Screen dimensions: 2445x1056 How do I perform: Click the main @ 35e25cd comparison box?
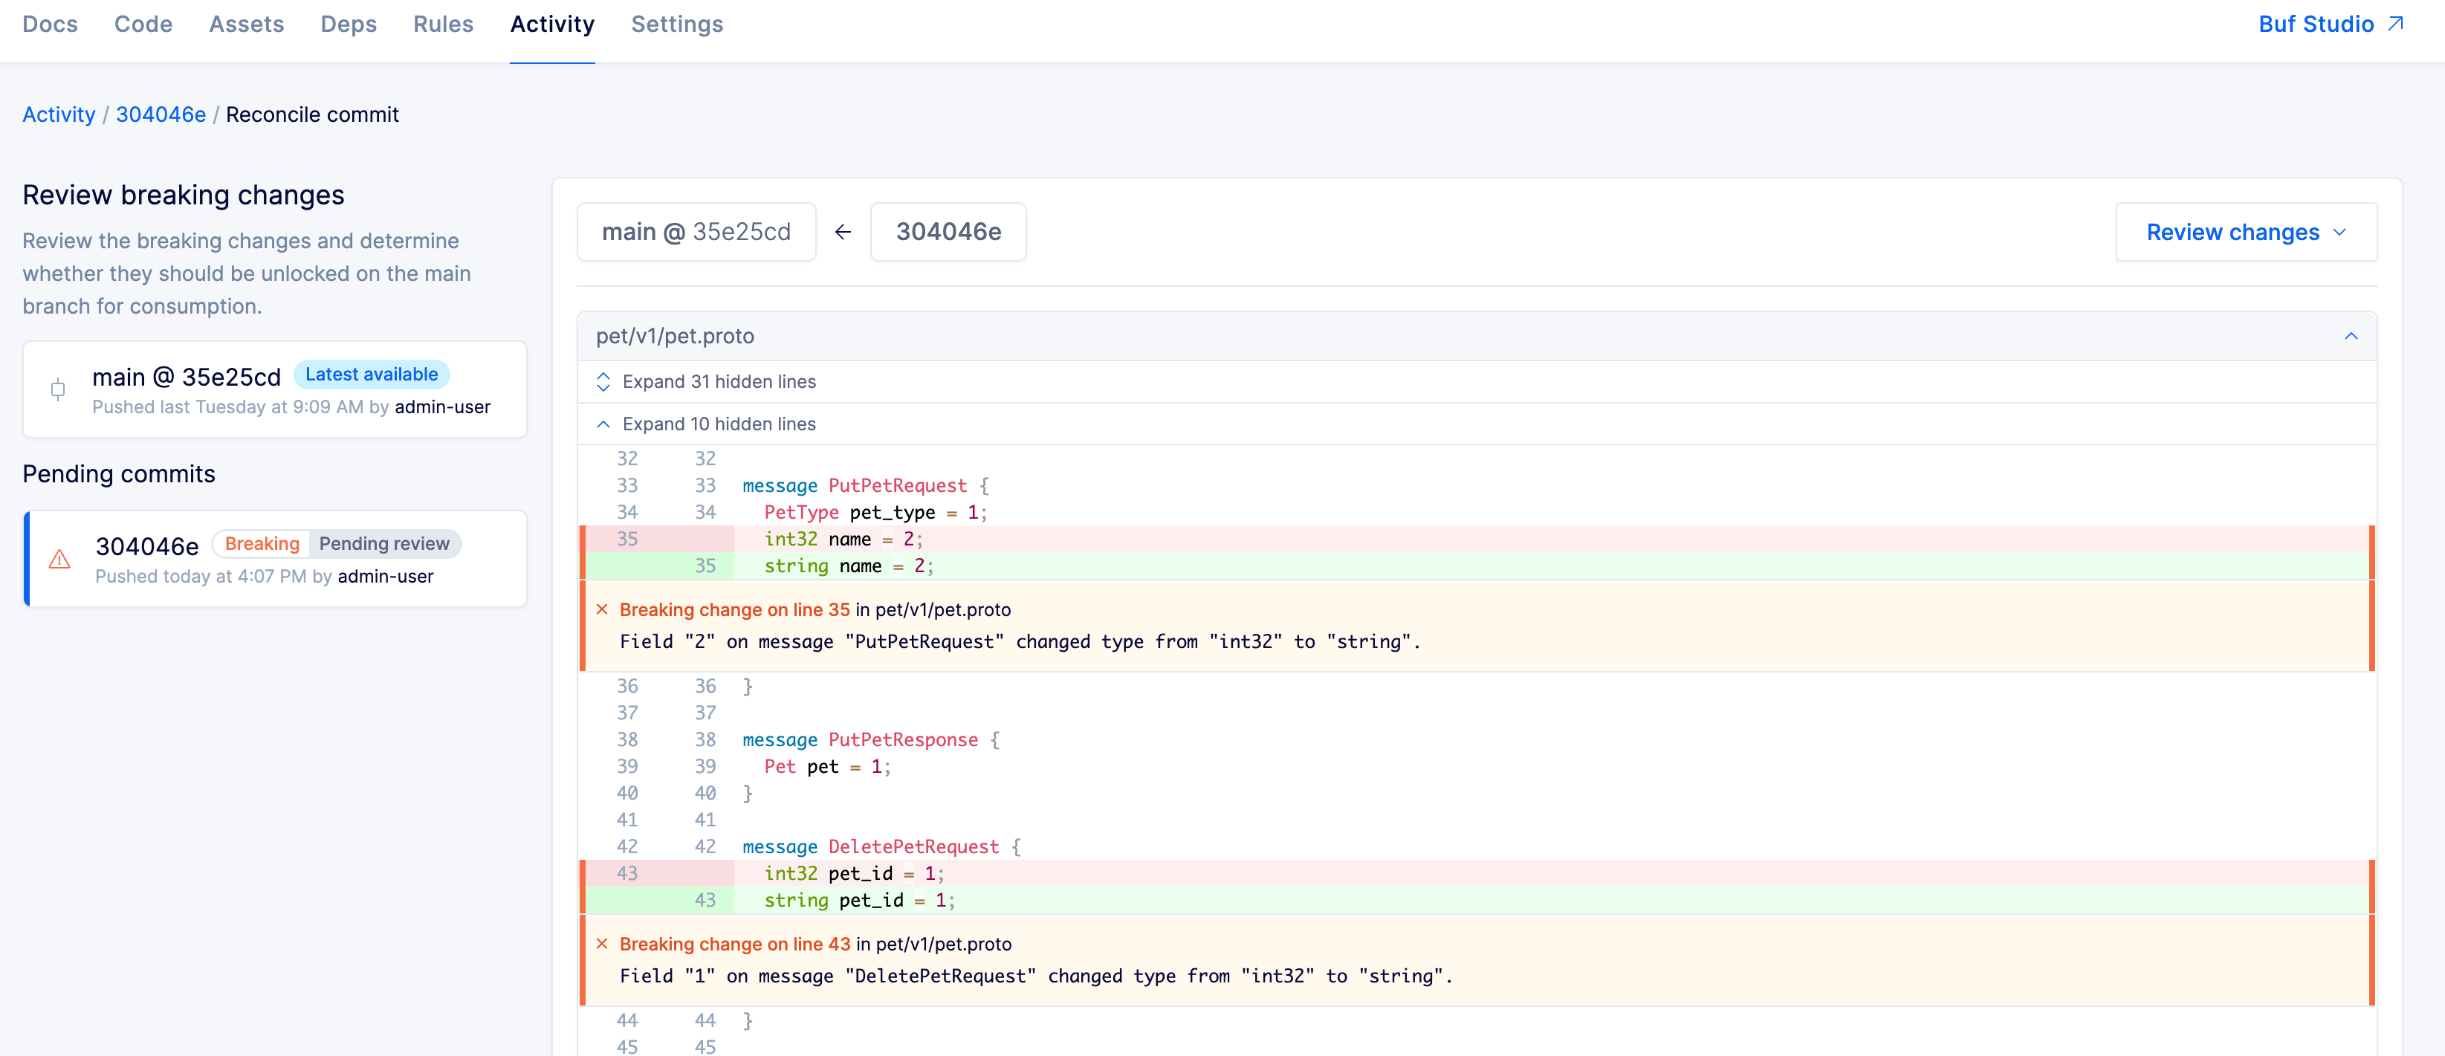696,232
